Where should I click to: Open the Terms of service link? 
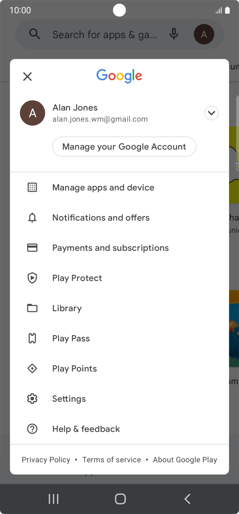coord(112,460)
